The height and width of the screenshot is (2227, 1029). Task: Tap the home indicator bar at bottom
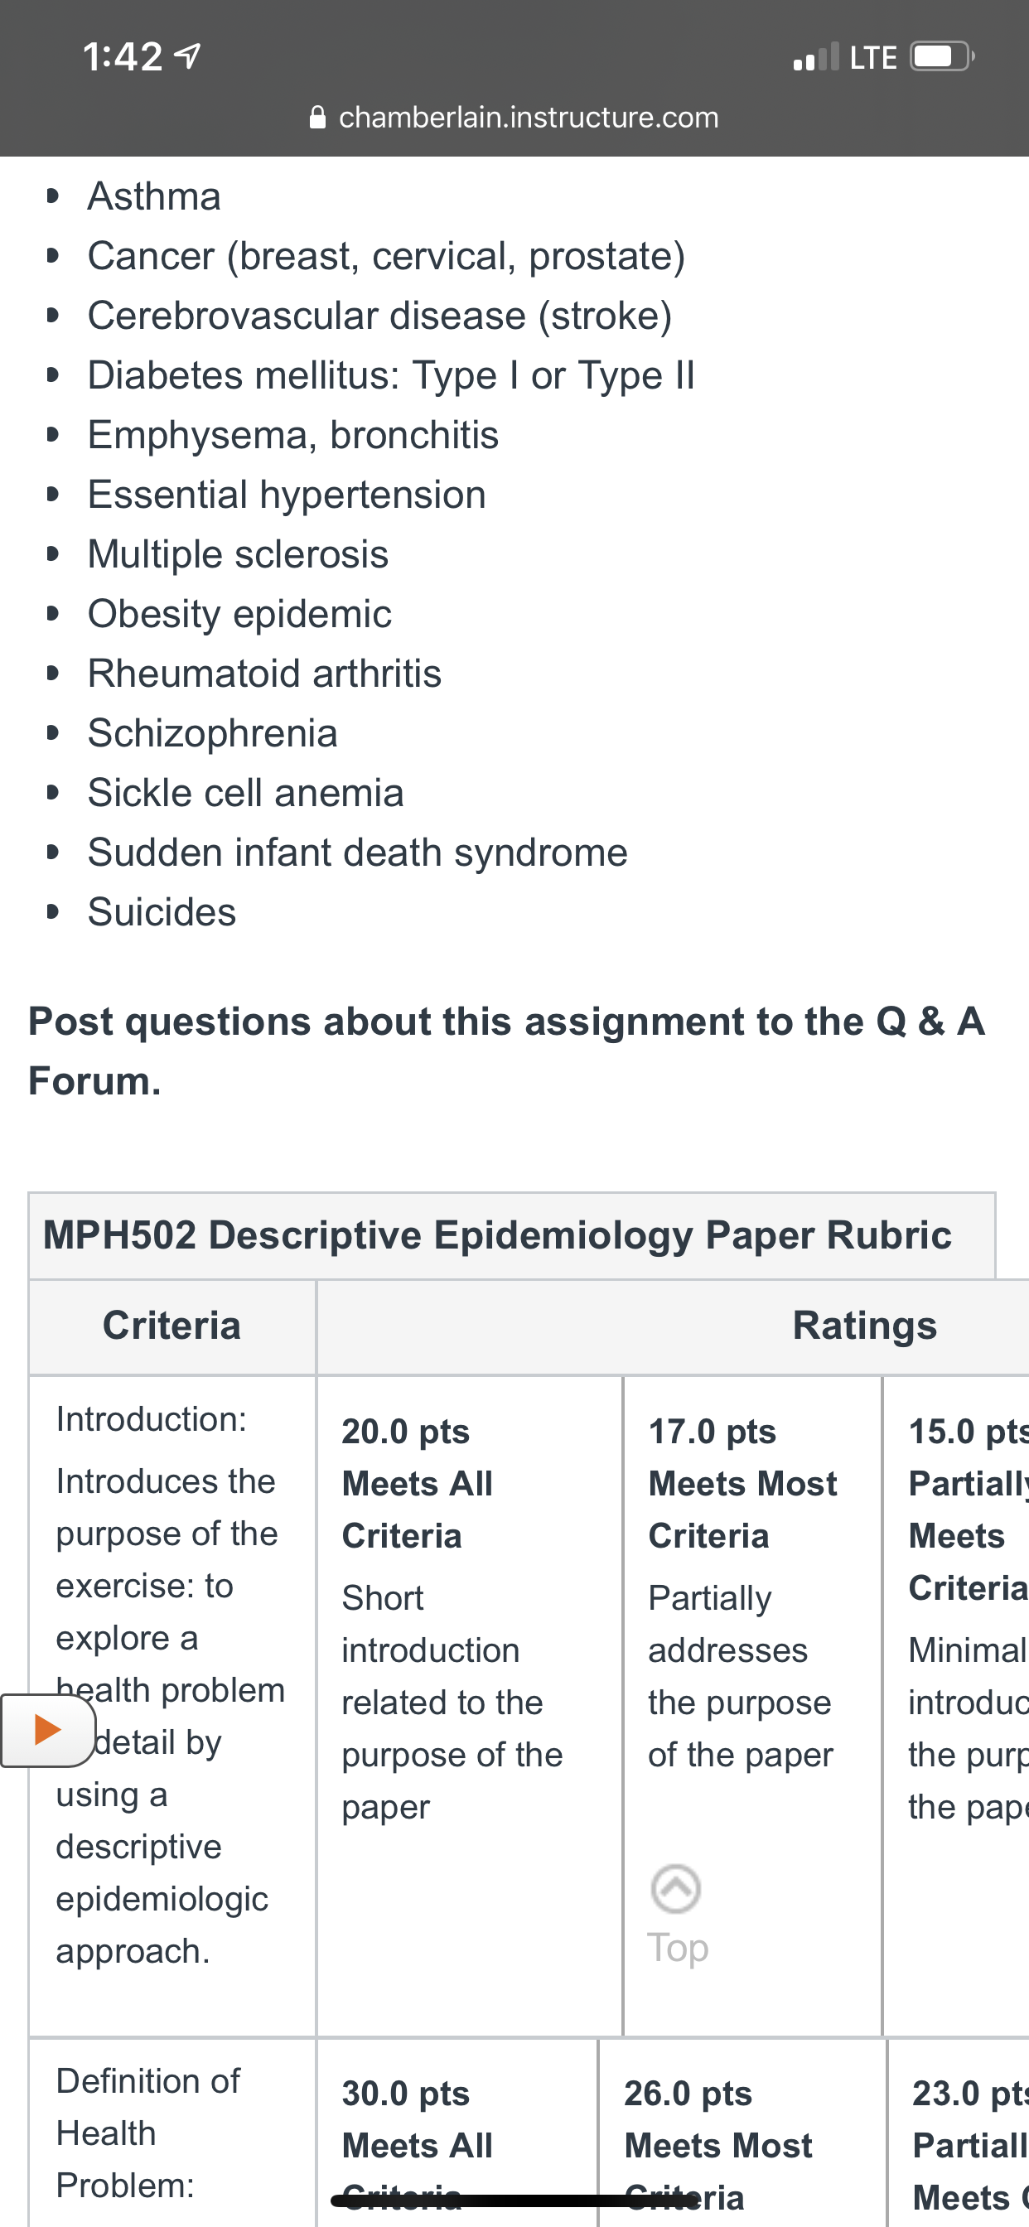(x=514, y=2200)
